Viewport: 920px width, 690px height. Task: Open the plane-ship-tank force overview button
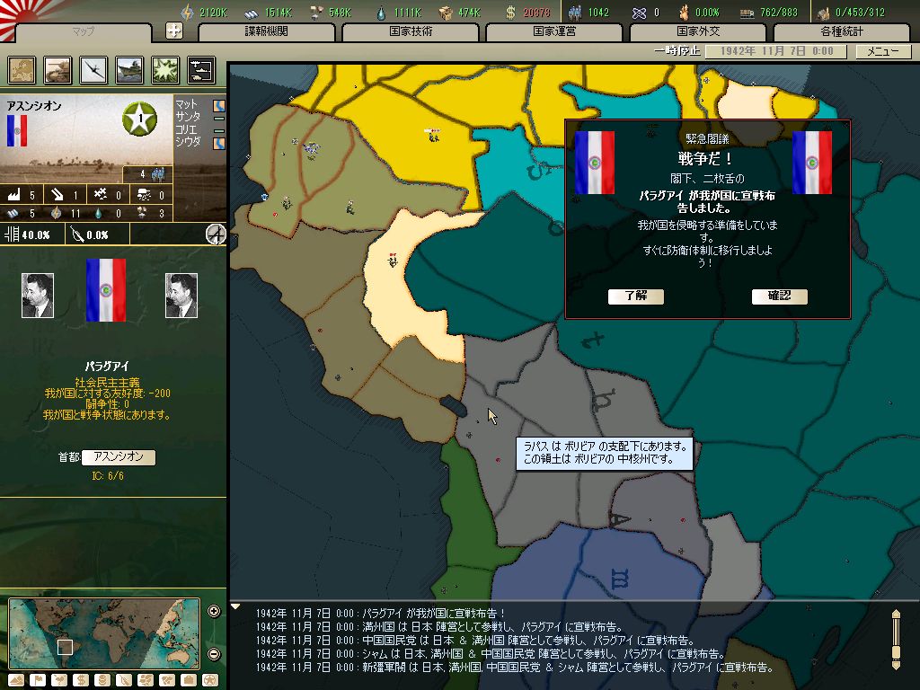click(x=201, y=70)
